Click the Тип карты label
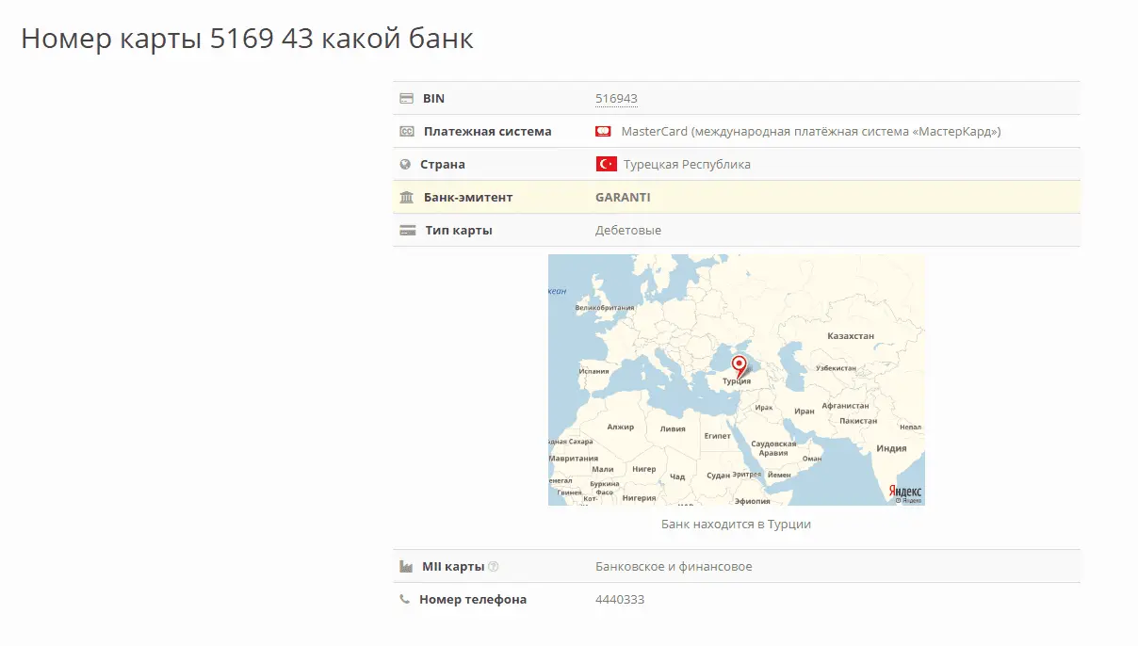The width and height of the screenshot is (1138, 646). pyautogui.click(x=459, y=230)
